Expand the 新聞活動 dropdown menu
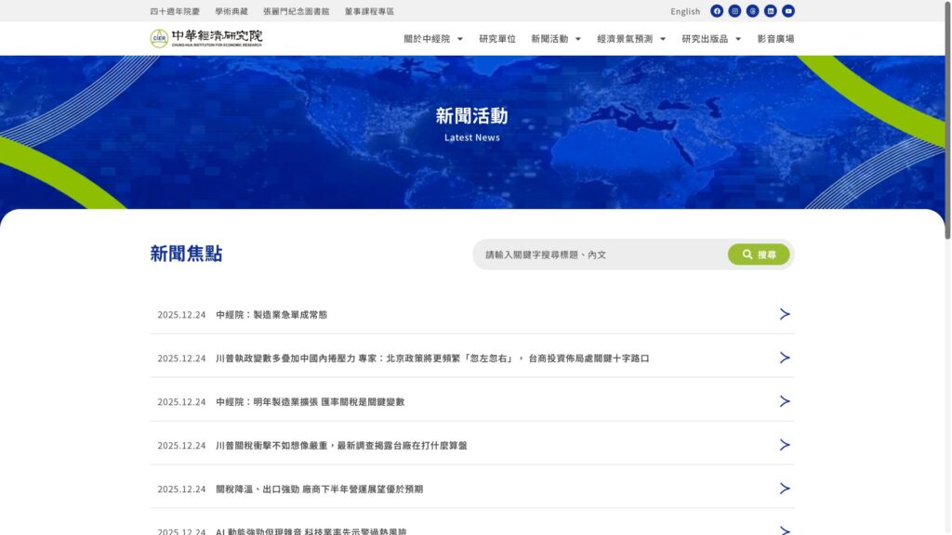The image size is (952, 535). pos(556,39)
